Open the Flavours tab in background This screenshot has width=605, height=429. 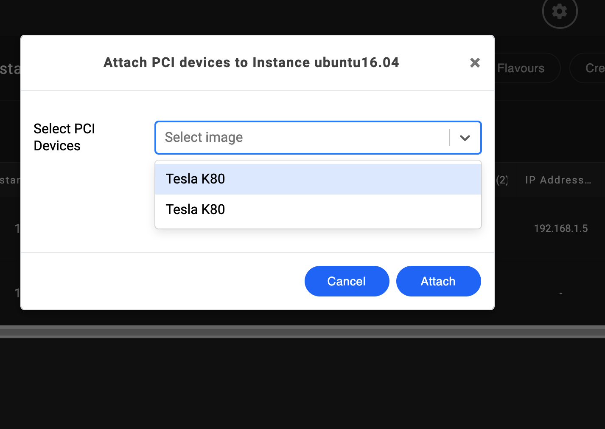tap(521, 68)
